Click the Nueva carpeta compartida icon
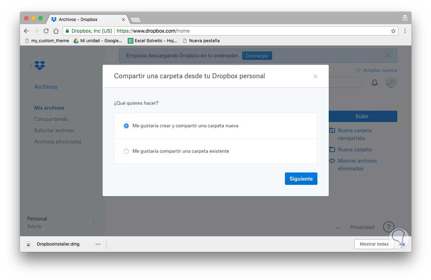 tap(332, 131)
